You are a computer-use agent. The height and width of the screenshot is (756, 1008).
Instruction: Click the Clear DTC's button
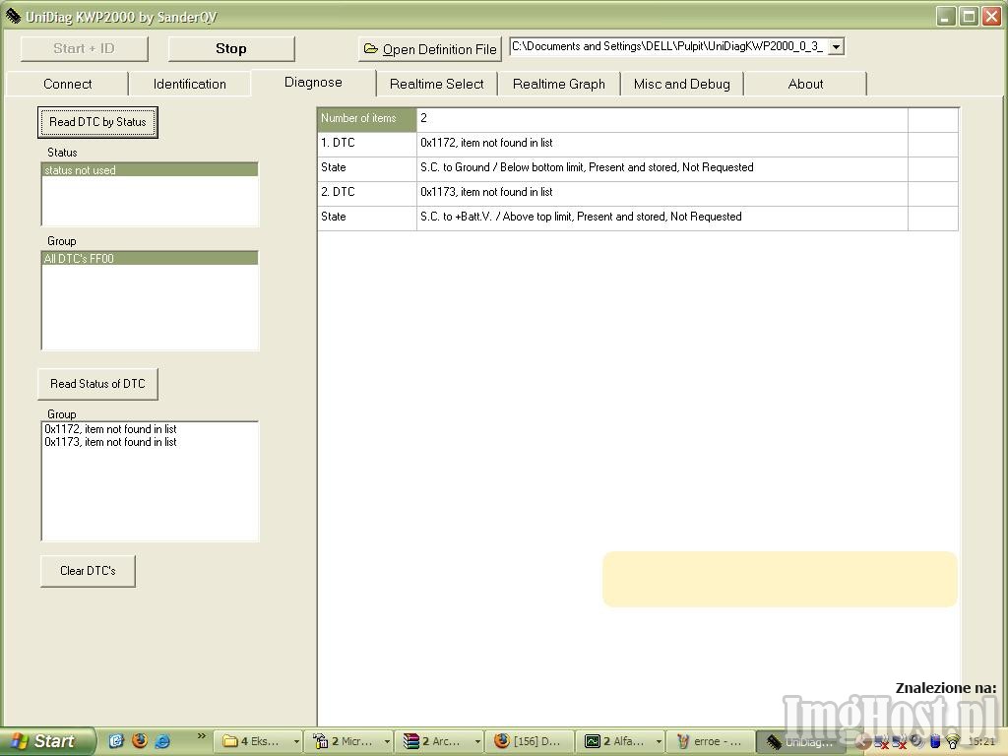[88, 571]
